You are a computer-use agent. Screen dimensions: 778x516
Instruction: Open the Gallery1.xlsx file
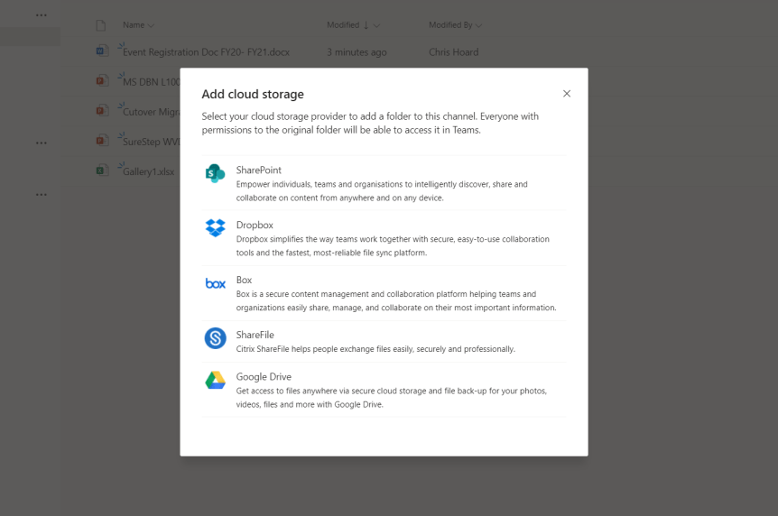(148, 171)
